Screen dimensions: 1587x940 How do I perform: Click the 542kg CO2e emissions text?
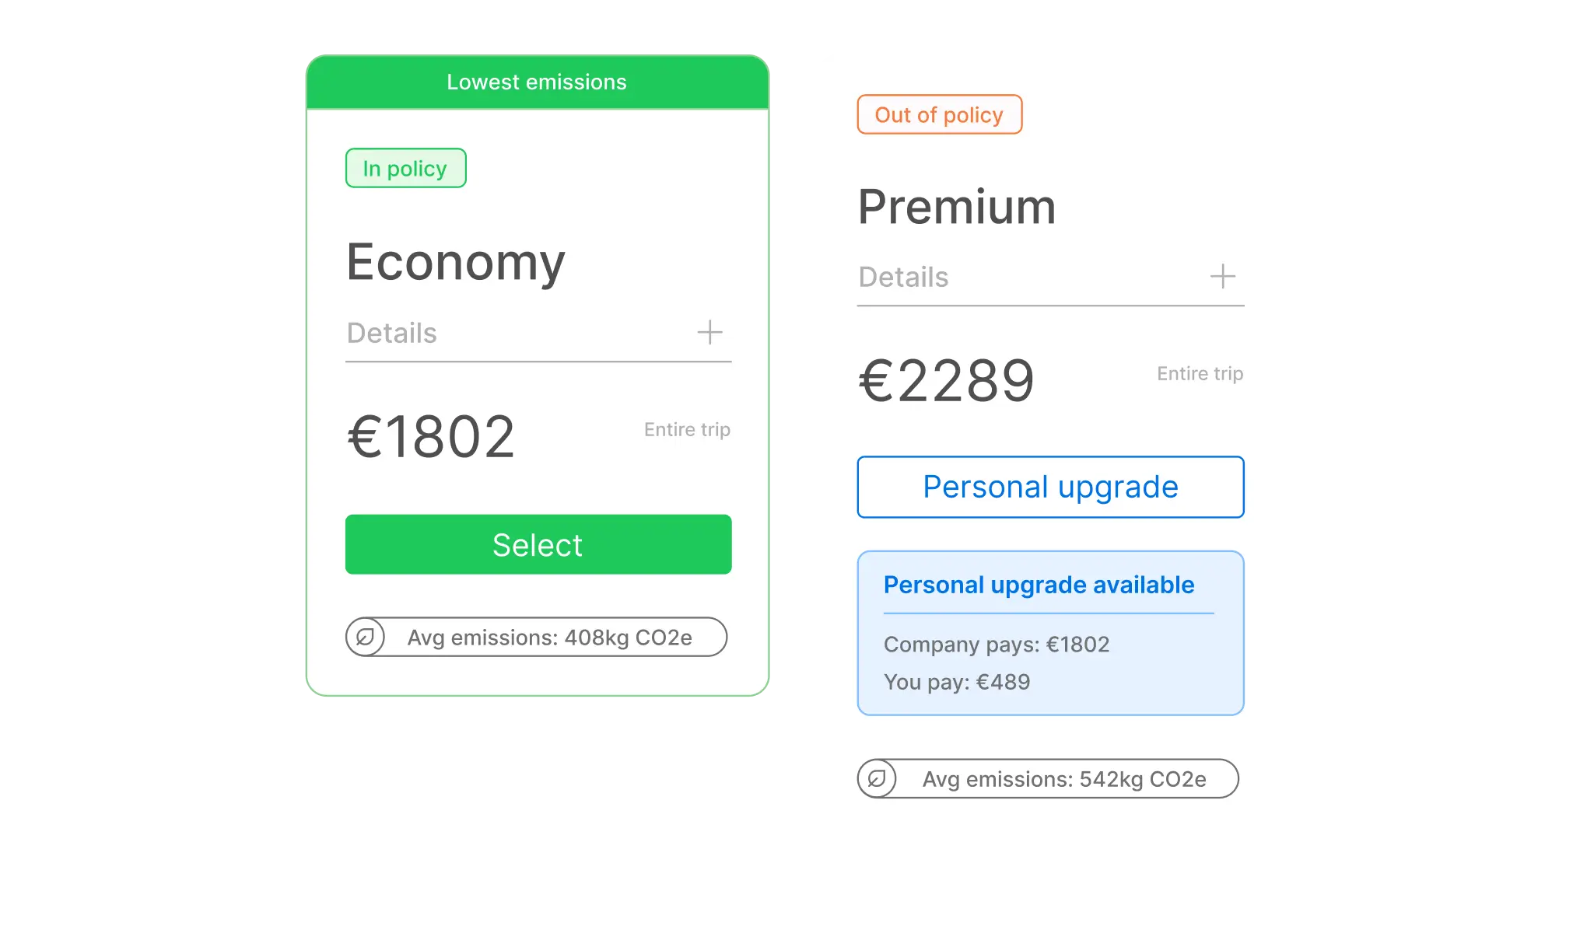(x=1064, y=779)
